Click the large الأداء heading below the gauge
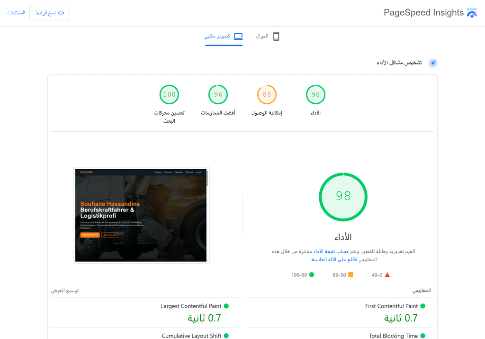 click(x=343, y=237)
